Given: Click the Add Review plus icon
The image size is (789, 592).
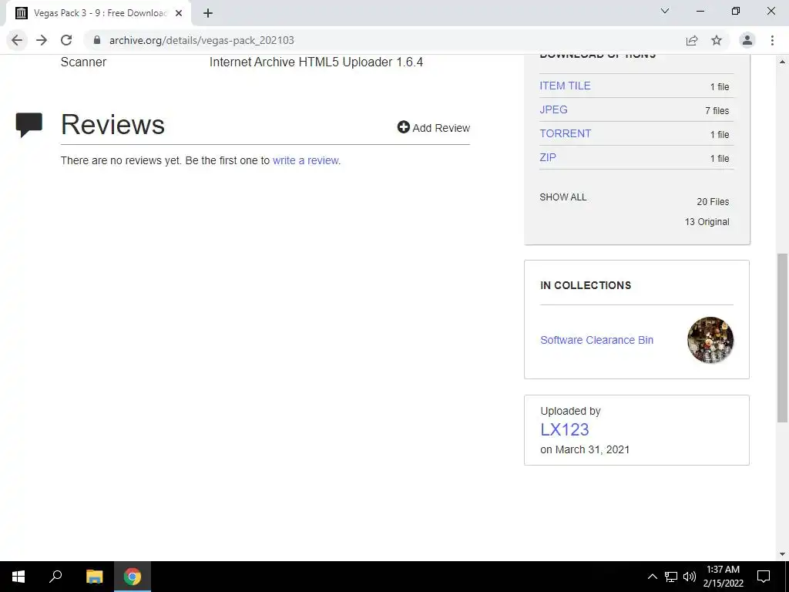Looking at the screenshot, I should click(x=403, y=127).
